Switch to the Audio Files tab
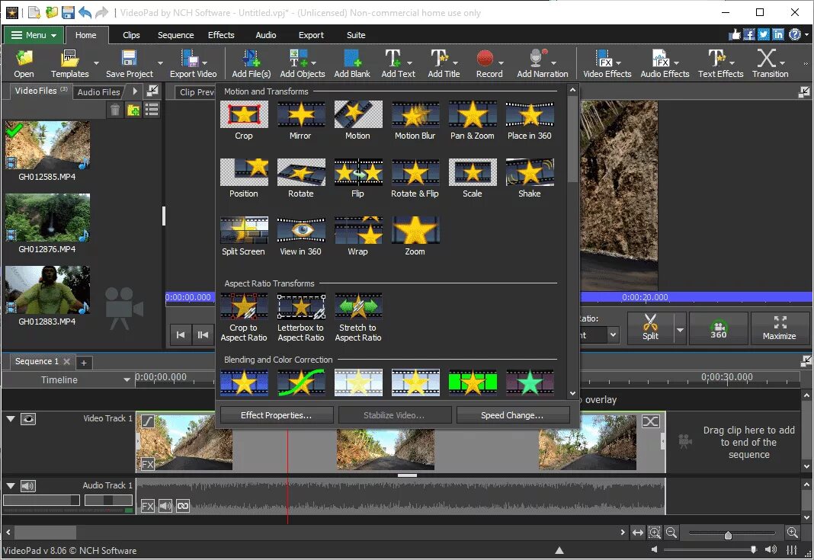Image resolution: width=814 pixels, height=560 pixels. point(98,92)
